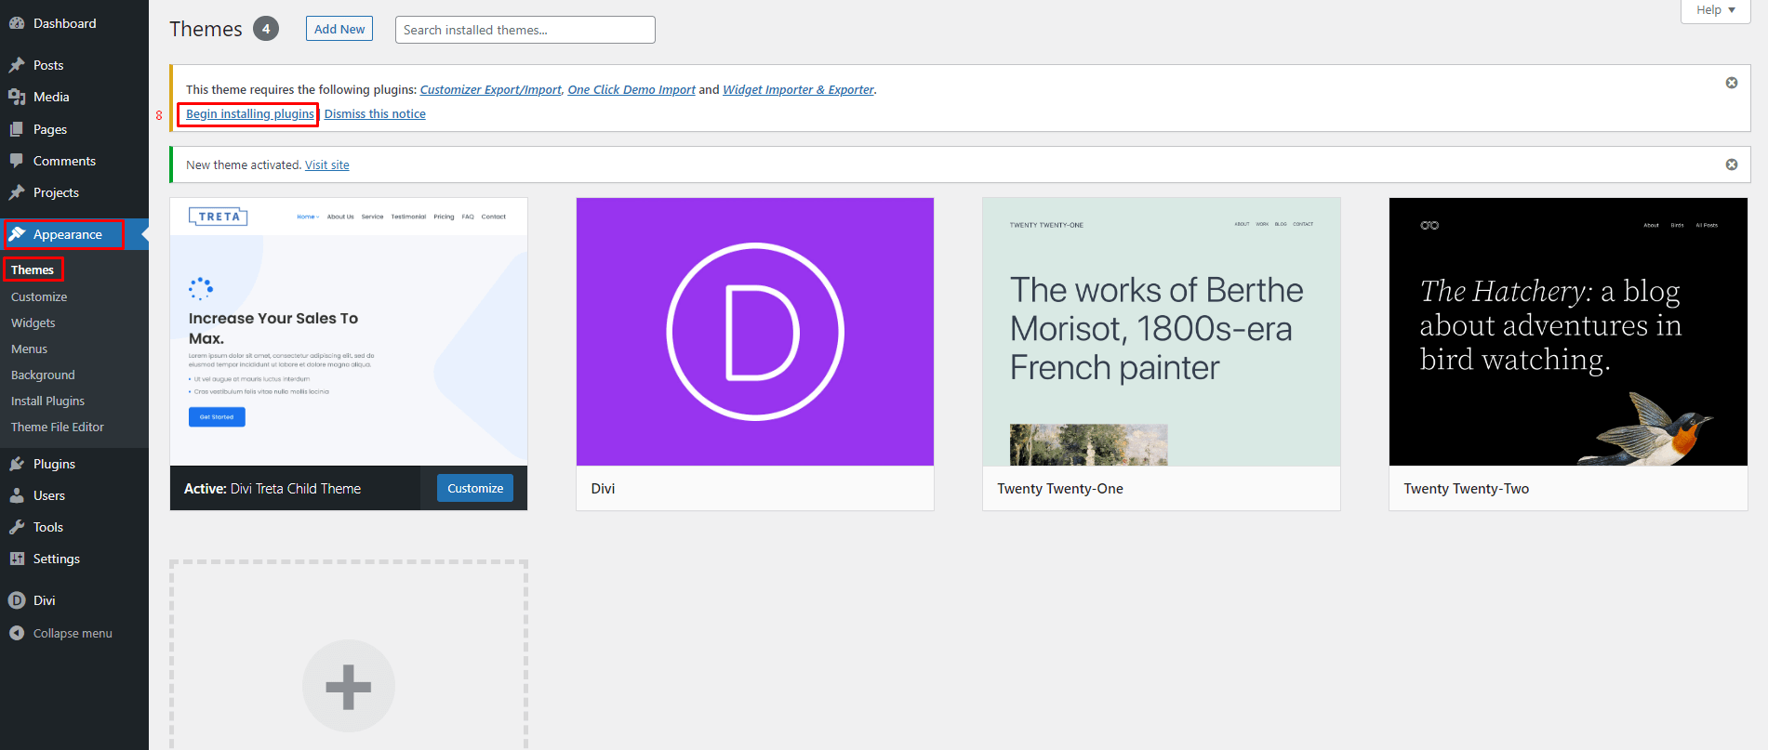Open the Themes submenu item

(x=33, y=270)
